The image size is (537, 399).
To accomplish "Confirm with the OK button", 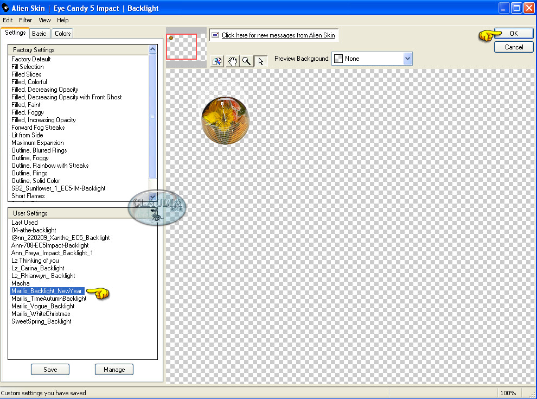I will click(x=514, y=34).
